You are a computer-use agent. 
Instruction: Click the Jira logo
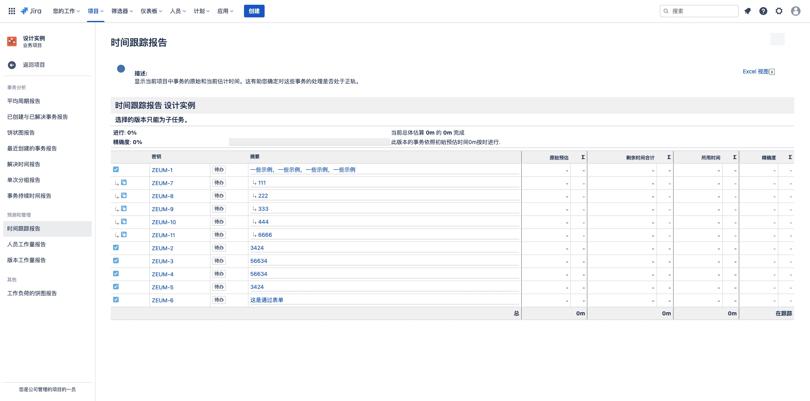(31, 11)
